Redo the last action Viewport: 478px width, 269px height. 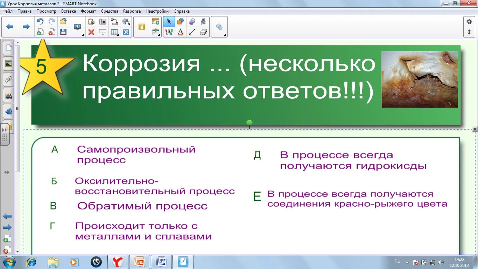tap(52, 21)
